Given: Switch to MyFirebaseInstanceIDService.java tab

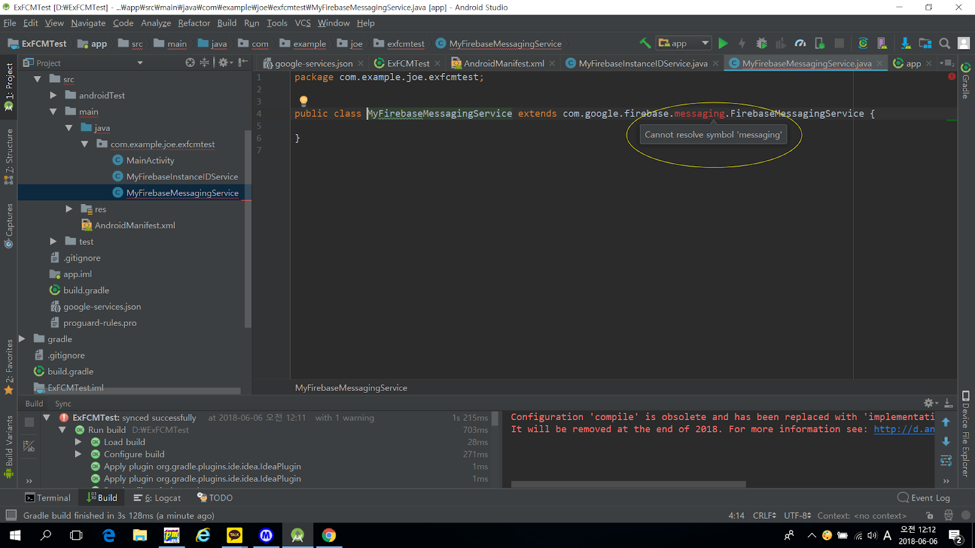Looking at the screenshot, I should pos(643,63).
